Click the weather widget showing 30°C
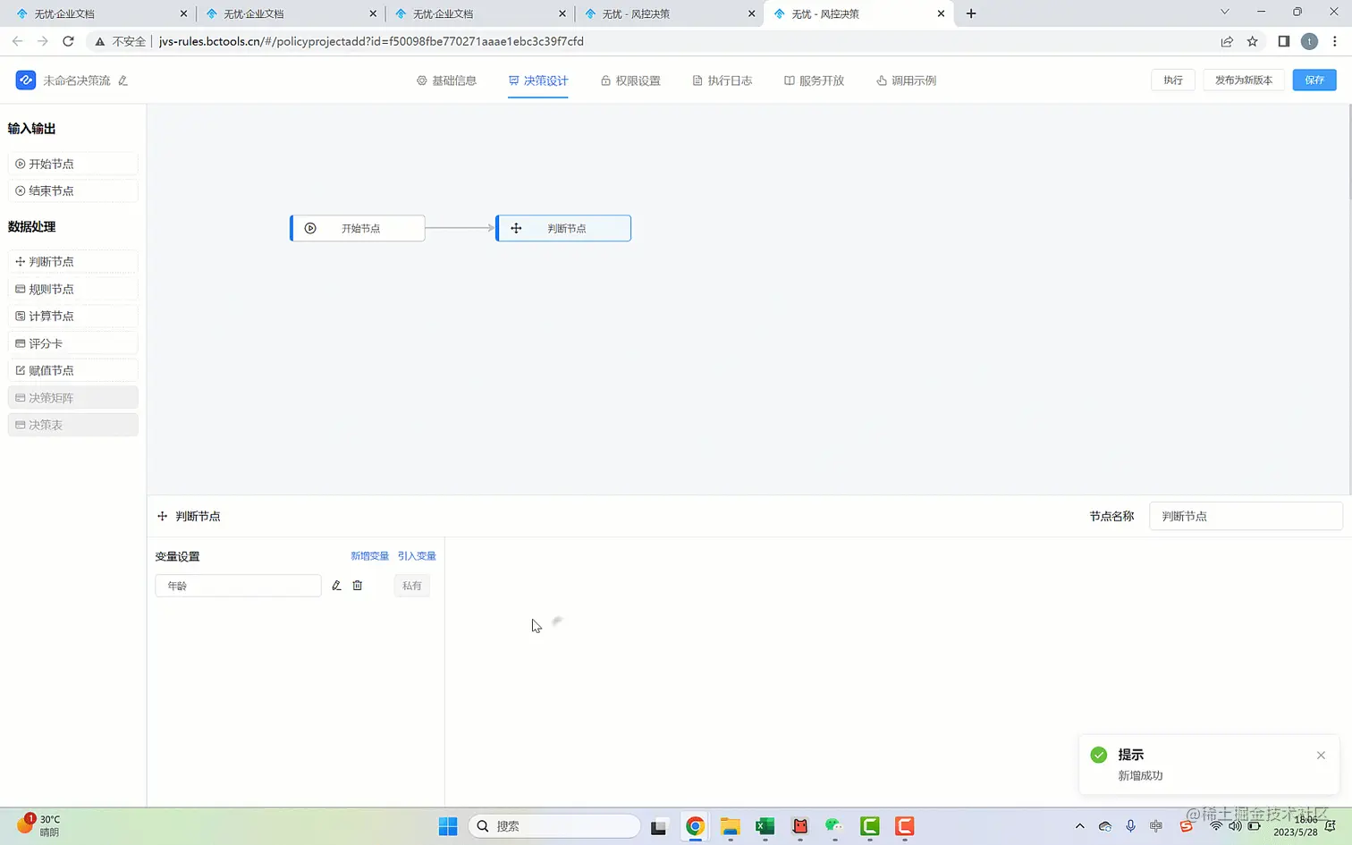The height and width of the screenshot is (845, 1352). click(38, 825)
